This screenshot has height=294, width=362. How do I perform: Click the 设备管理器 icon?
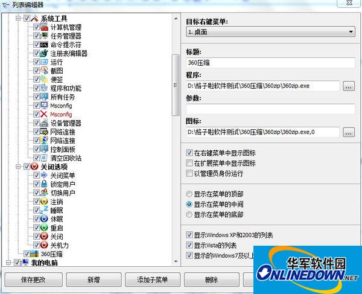coord(44,123)
